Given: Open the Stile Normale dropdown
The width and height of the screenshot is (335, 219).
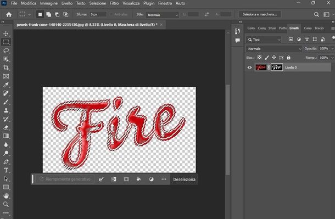Looking at the screenshot, I should pyautogui.click(x=163, y=15).
